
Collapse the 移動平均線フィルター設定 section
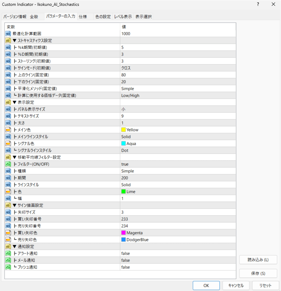[x=14, y=157]
